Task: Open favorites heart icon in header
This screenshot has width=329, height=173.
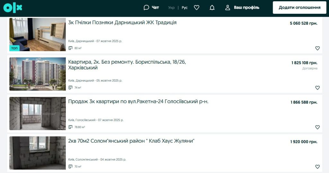Action: click(x=197, y=8)
